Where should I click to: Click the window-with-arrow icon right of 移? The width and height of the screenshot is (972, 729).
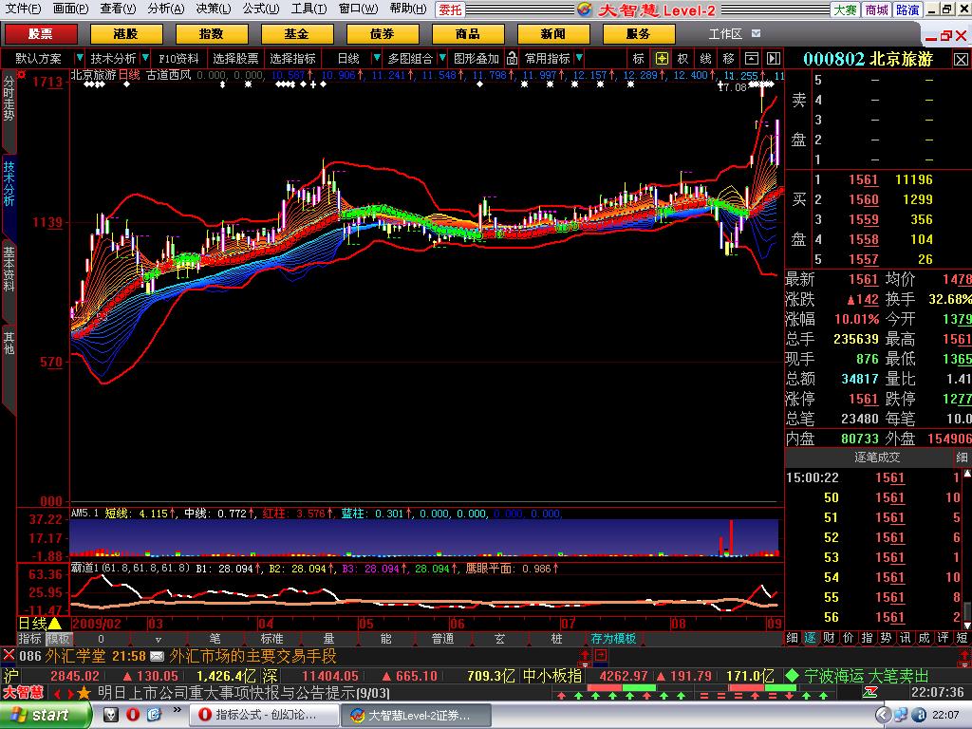[x=752, y=58]
